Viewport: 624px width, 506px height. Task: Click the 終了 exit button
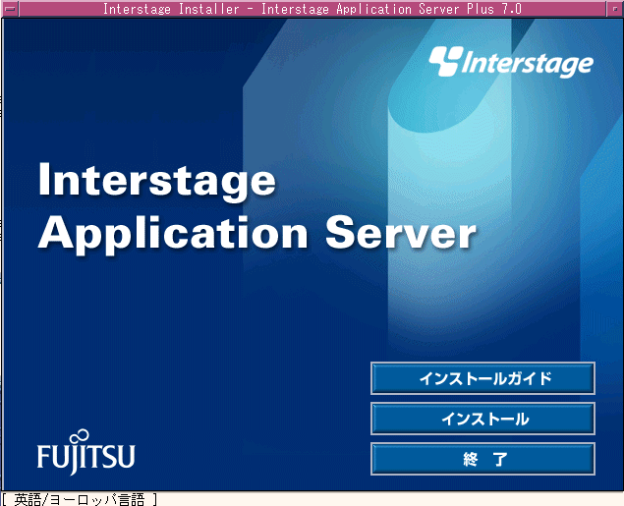pos(482,459)
